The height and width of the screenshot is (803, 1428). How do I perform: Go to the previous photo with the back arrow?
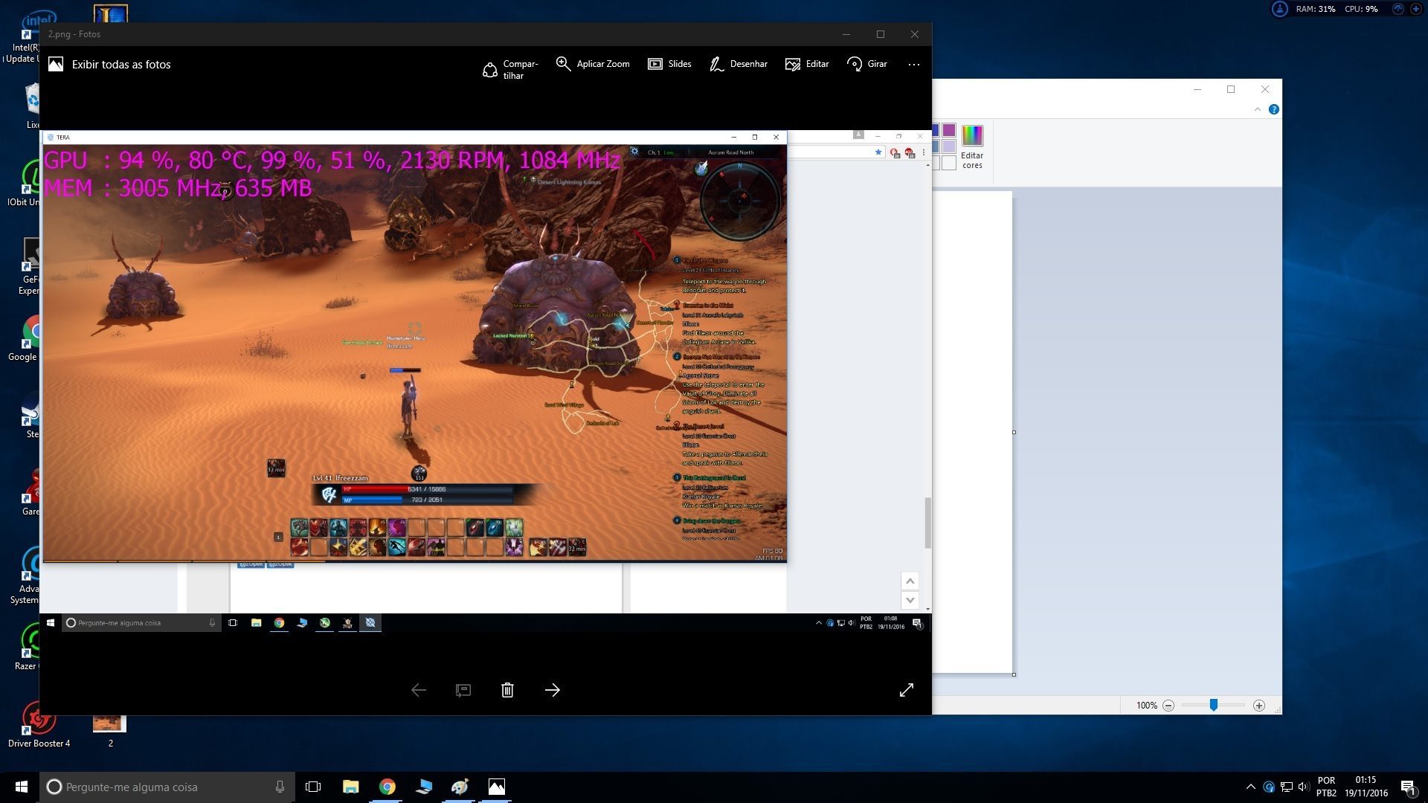coord(419,690)
